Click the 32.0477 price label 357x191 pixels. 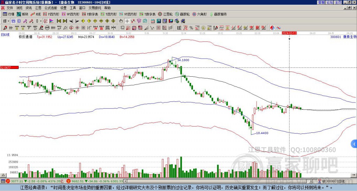point(9,68)
